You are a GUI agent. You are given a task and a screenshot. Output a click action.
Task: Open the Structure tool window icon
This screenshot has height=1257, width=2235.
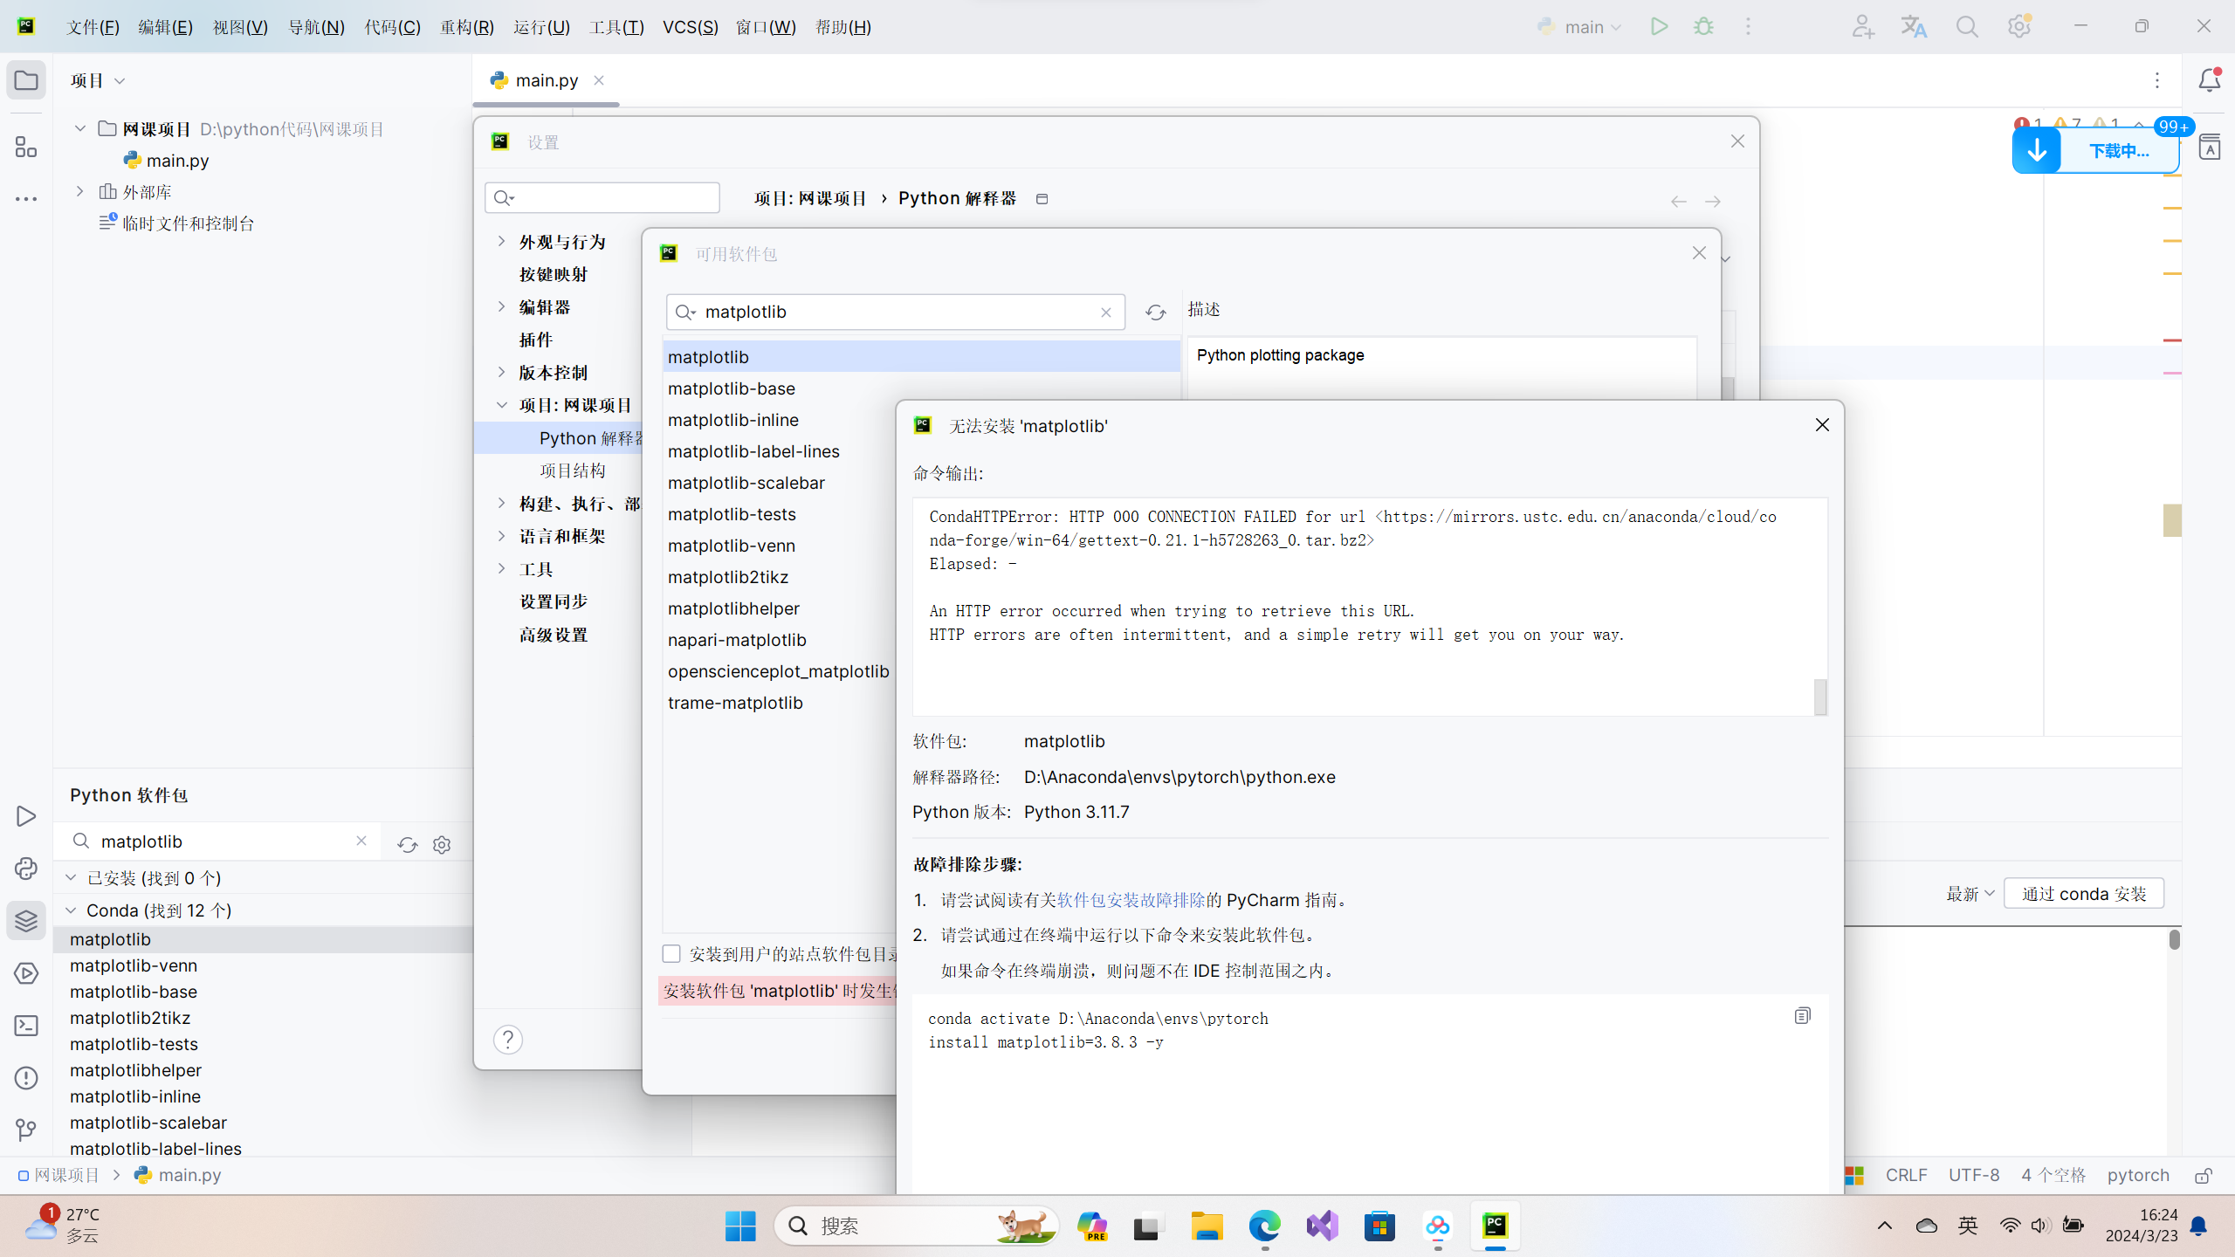click(26, 147)
